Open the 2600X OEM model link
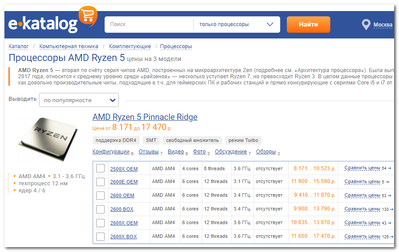This screenshot has width=399, height=252. tap(124, 223)
